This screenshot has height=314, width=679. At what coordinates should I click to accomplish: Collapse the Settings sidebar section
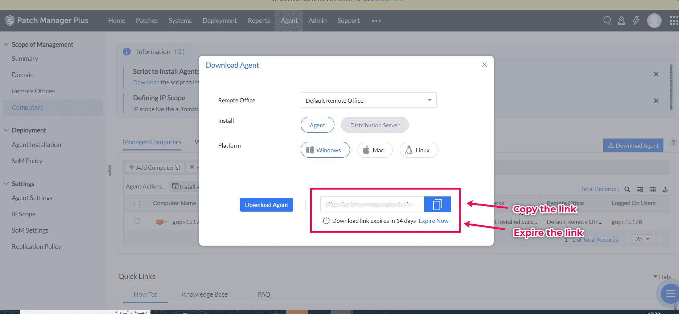(x=6, y=183)
